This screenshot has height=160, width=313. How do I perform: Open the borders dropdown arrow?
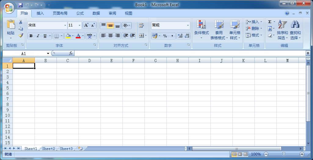pos(61,36)
